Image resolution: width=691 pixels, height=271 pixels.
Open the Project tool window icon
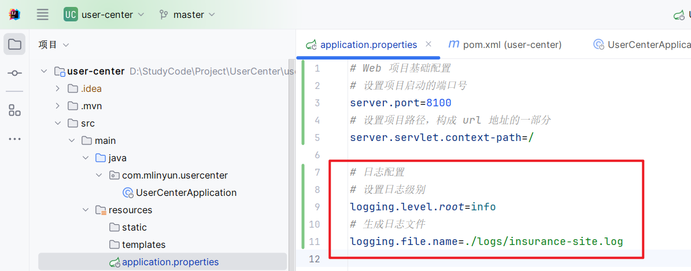(x=14, y=44)
